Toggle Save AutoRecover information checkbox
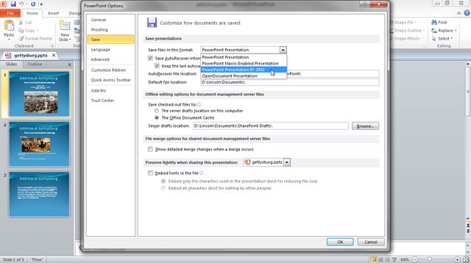This screenshot has height=264, width=471. click(x=150, y=58)
